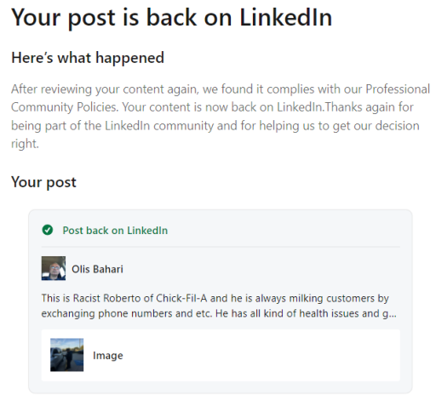
Task: Expand the truncated post text ellipsis
Action: point(393,314)
